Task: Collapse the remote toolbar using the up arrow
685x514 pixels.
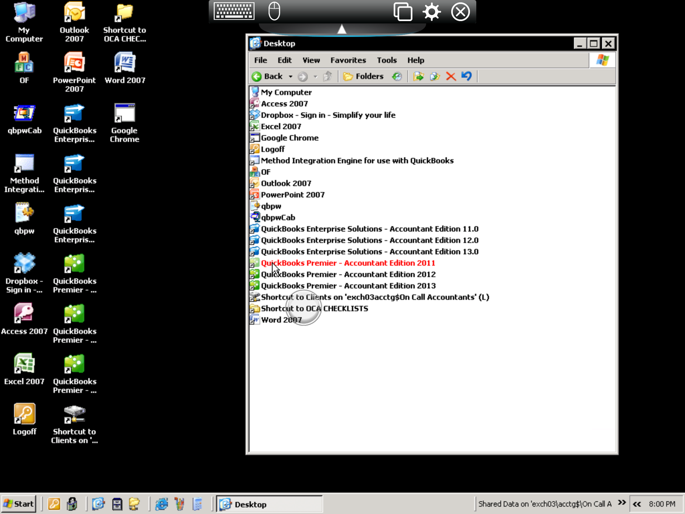Action: (342, 29)
